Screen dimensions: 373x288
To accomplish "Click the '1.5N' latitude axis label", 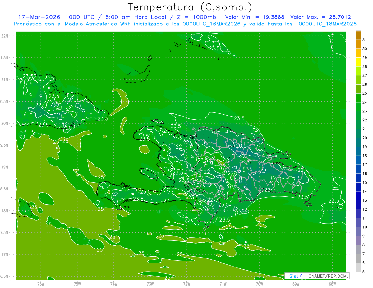I will tap(5, 58).
